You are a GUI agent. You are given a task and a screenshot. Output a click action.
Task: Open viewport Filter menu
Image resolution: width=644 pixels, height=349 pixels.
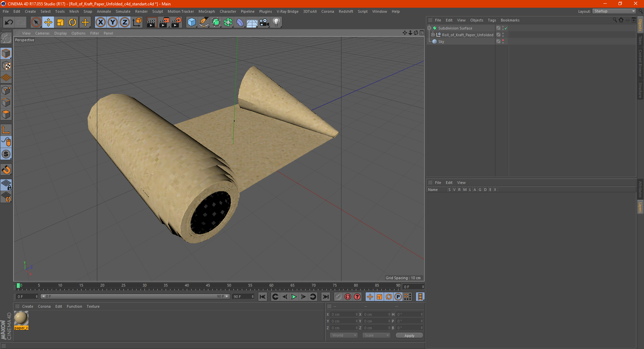(x=95, y=33)
